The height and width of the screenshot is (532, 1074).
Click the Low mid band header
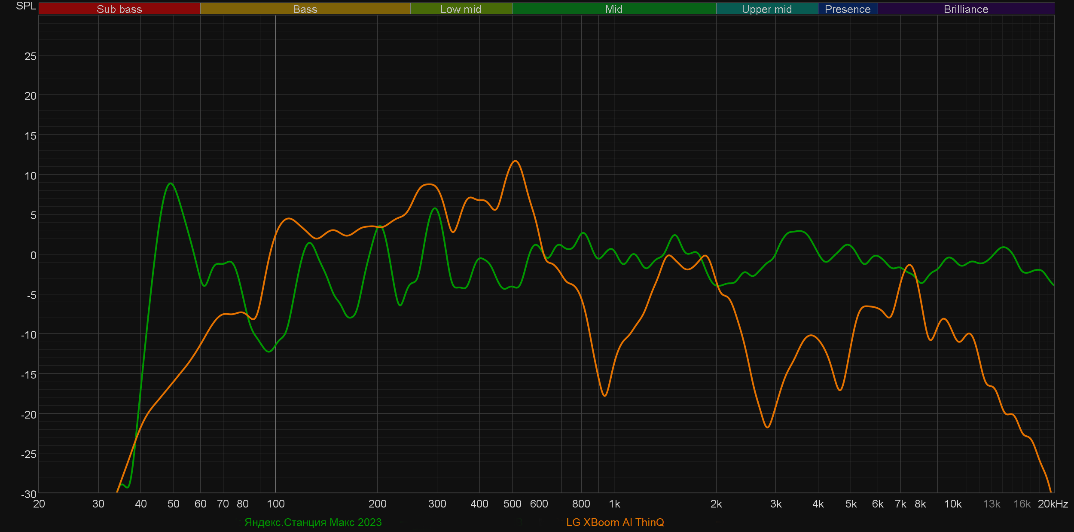461,9
